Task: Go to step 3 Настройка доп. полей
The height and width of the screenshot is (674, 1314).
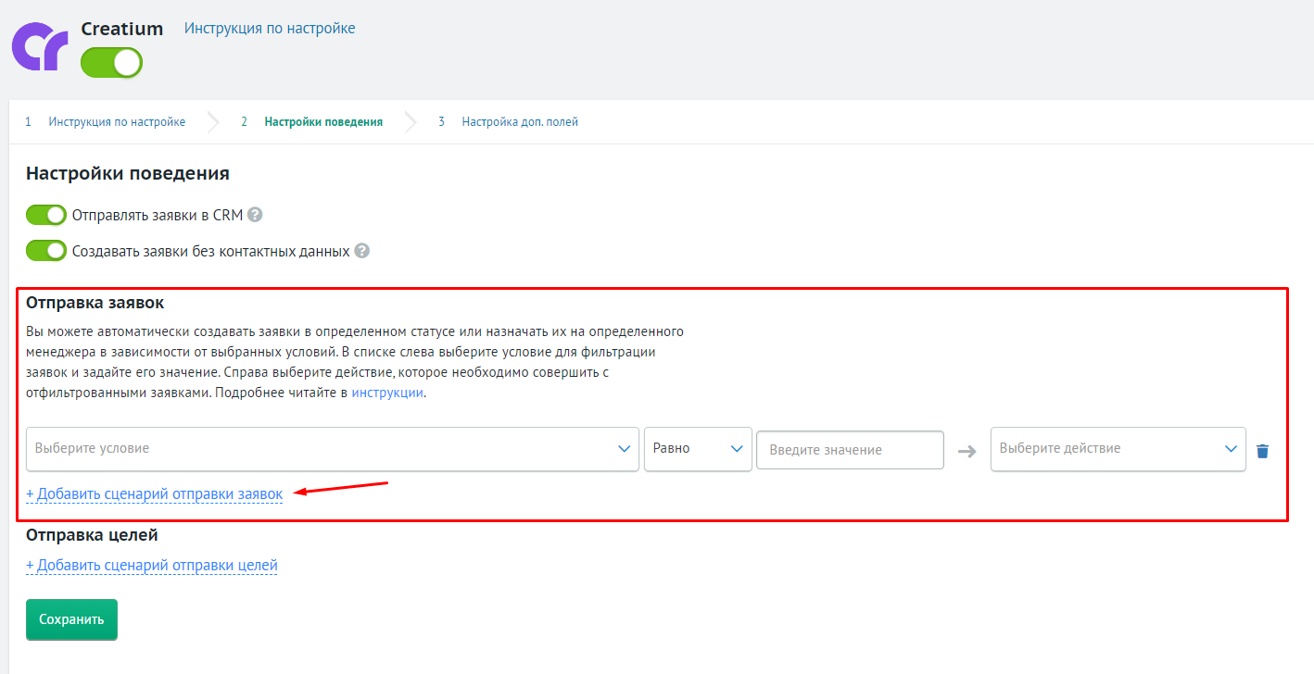Action: click(x=520, y=121)
